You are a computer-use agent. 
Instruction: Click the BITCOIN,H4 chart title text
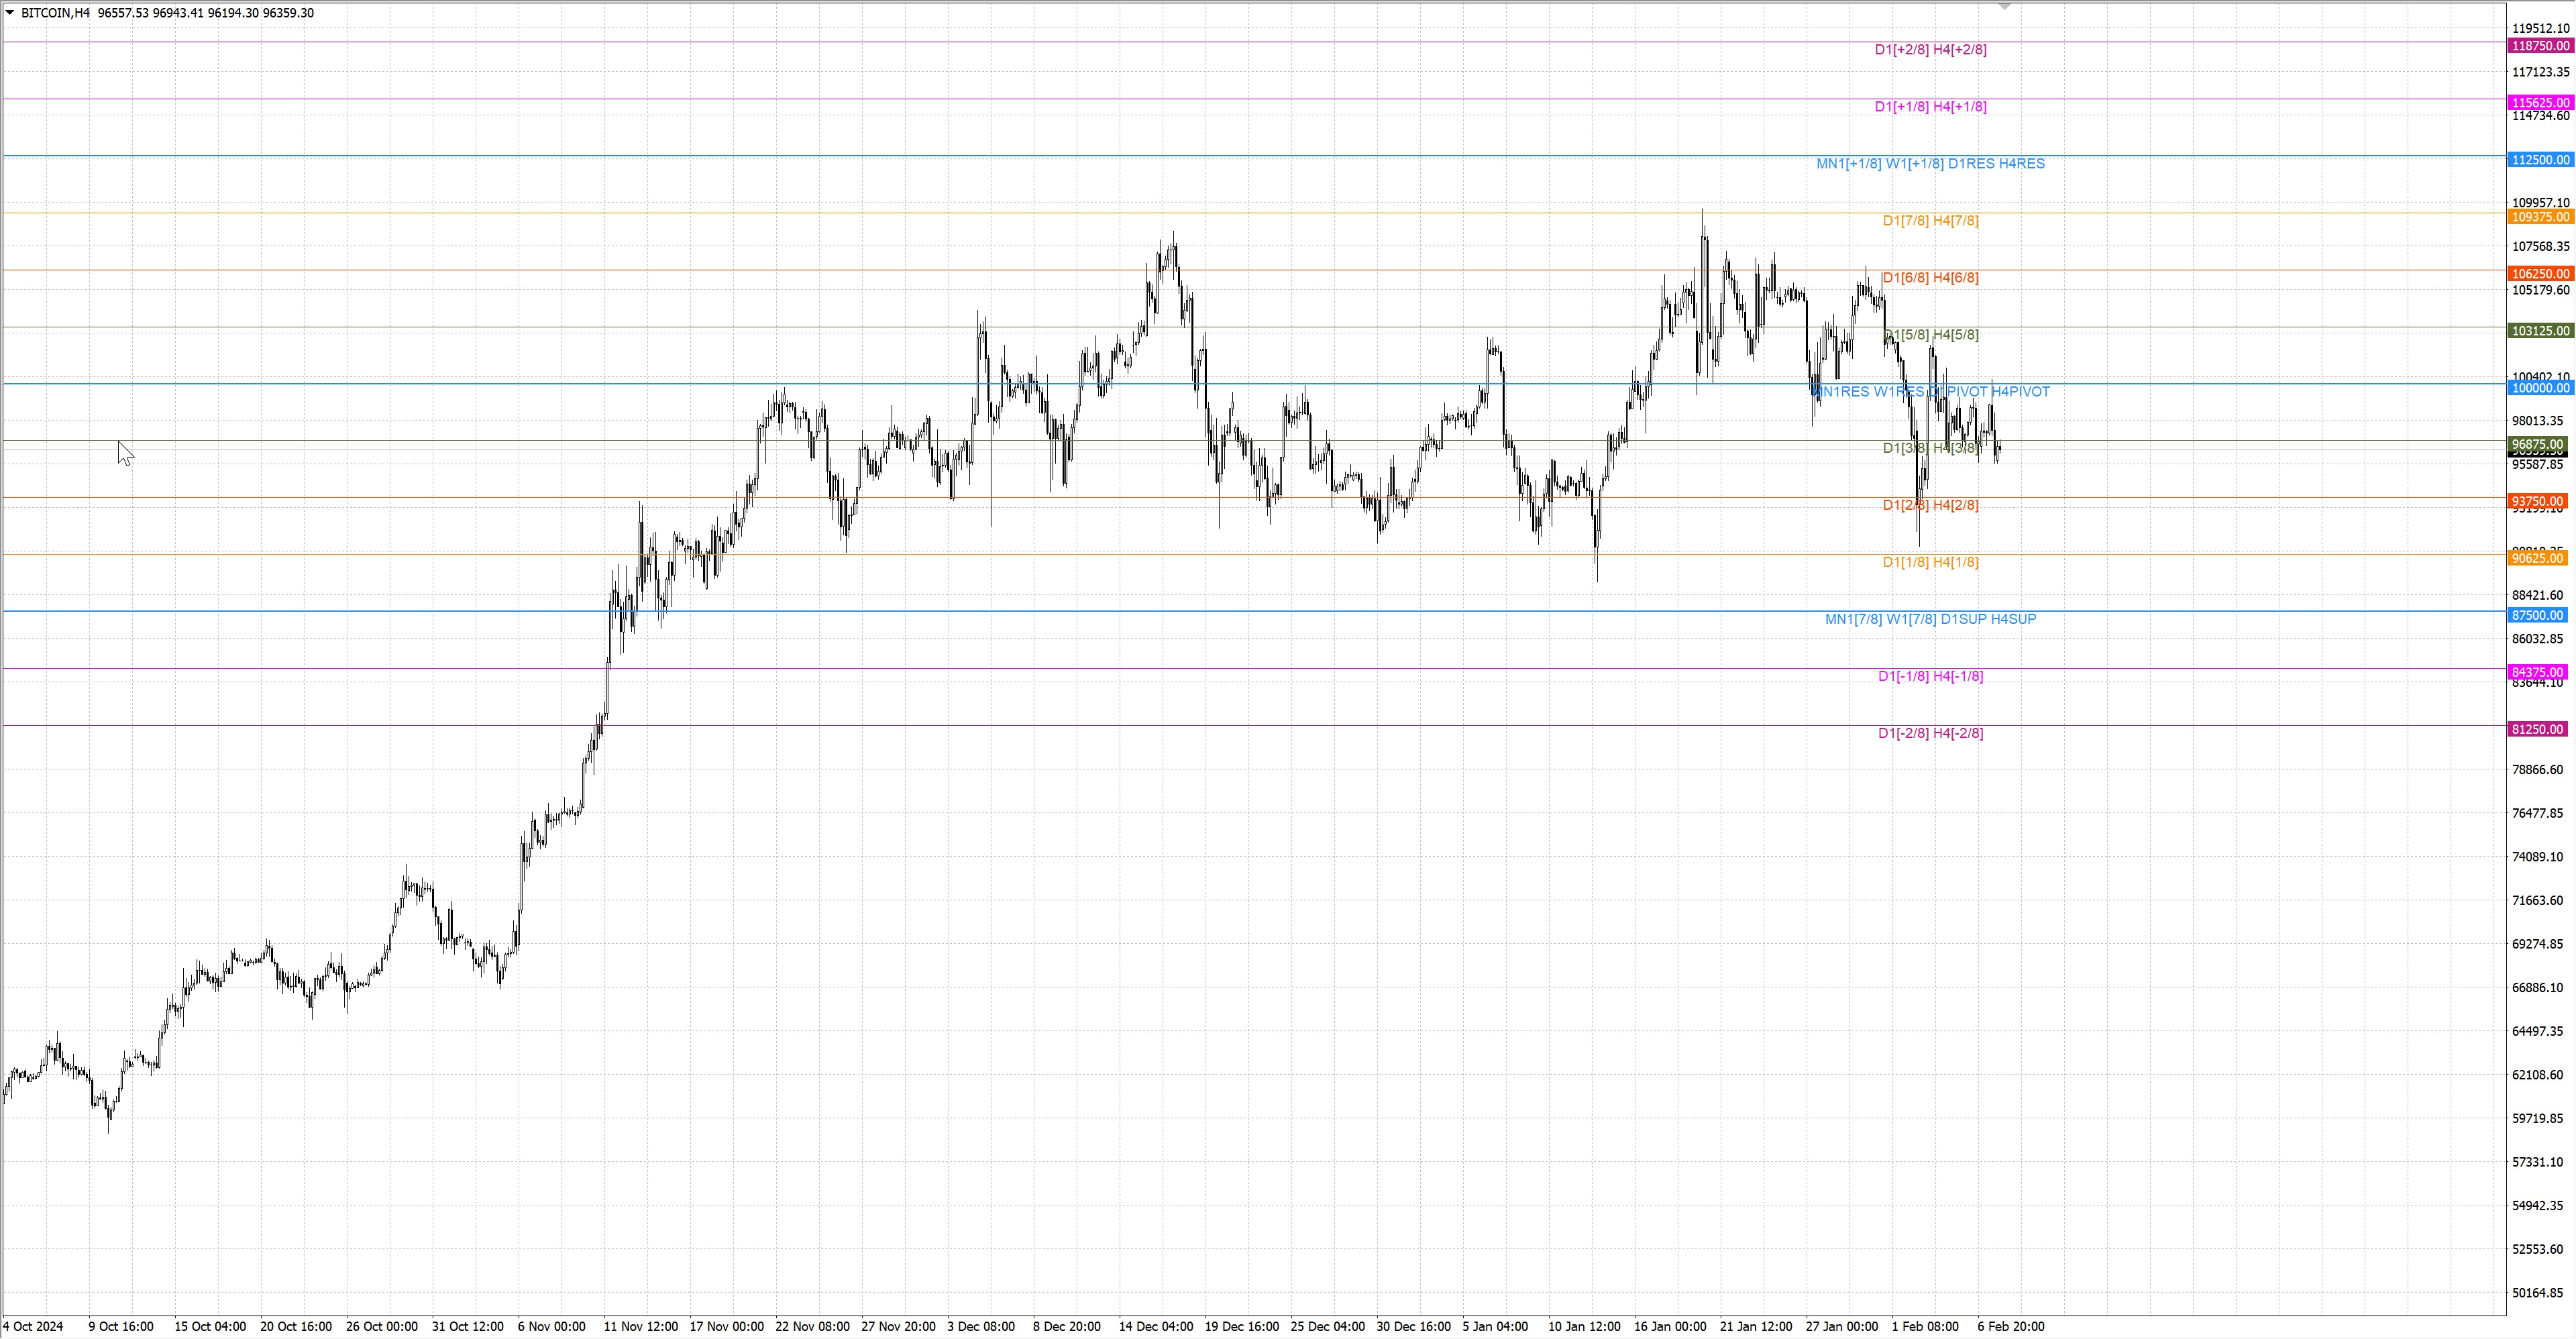[55, 13]
